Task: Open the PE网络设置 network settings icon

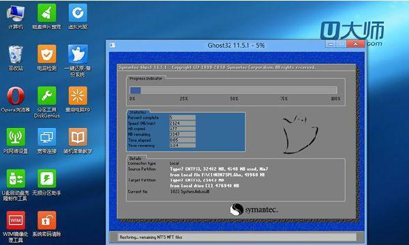Action: (16, 137)
